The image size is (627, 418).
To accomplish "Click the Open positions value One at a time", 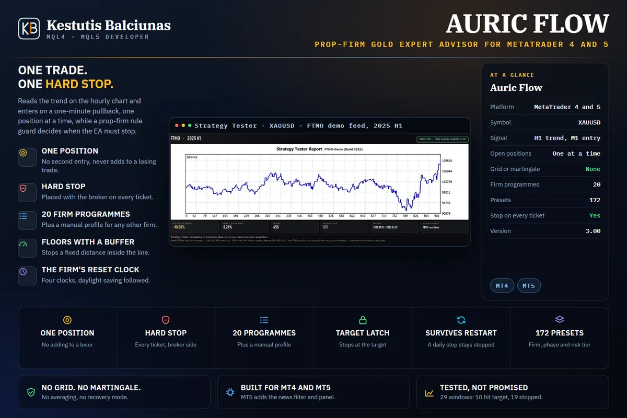I will coord(576,154).
